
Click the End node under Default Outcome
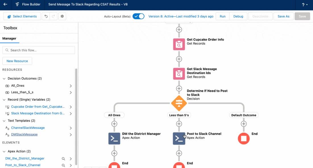click(244, 138)
